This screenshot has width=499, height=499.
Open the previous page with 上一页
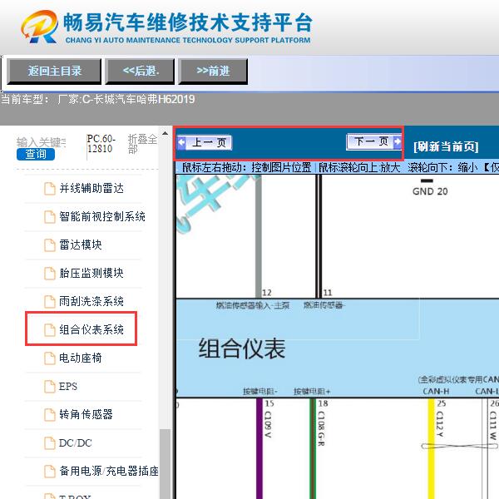tap(205, 142)
